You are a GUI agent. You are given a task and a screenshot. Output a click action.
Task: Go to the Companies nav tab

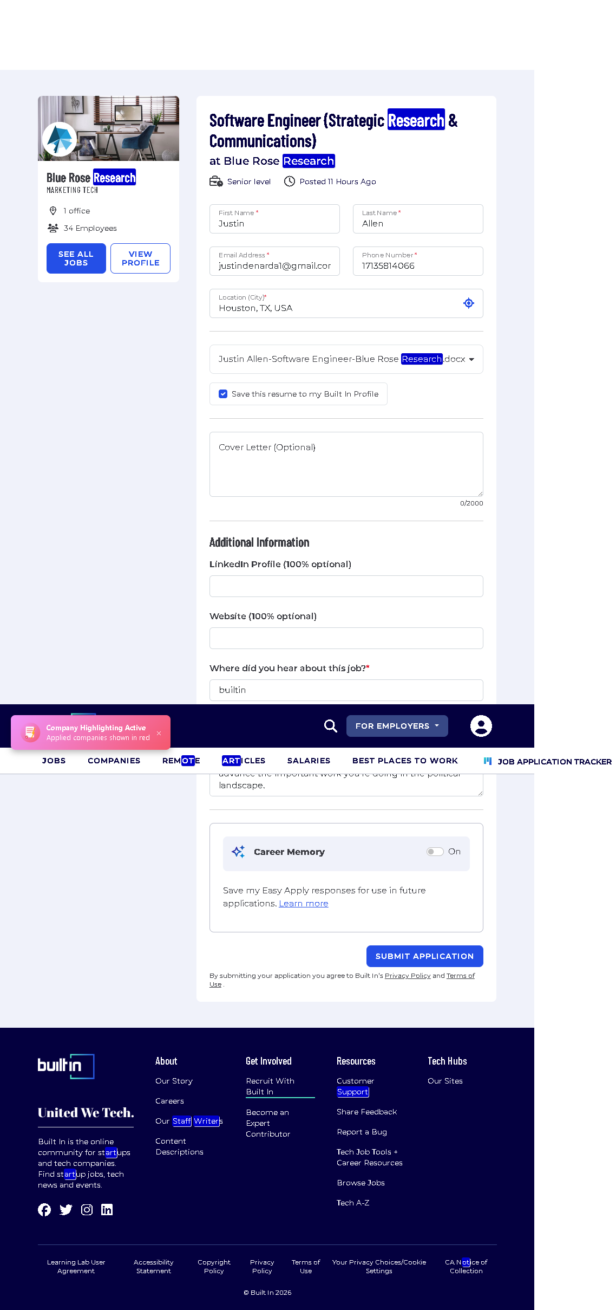coord(114,761)
